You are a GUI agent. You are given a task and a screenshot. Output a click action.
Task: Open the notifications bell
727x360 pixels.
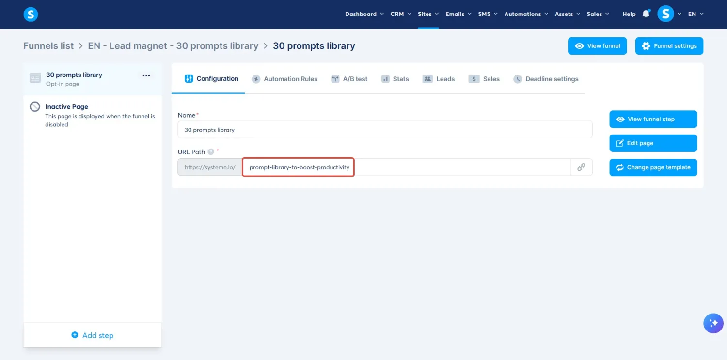point(646,14)
